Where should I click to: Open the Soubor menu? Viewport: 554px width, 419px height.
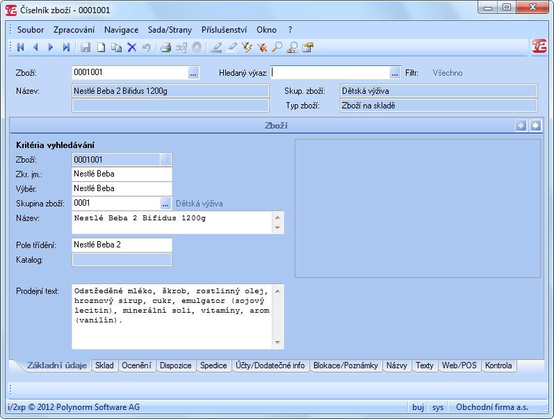[x=31, y=30]
